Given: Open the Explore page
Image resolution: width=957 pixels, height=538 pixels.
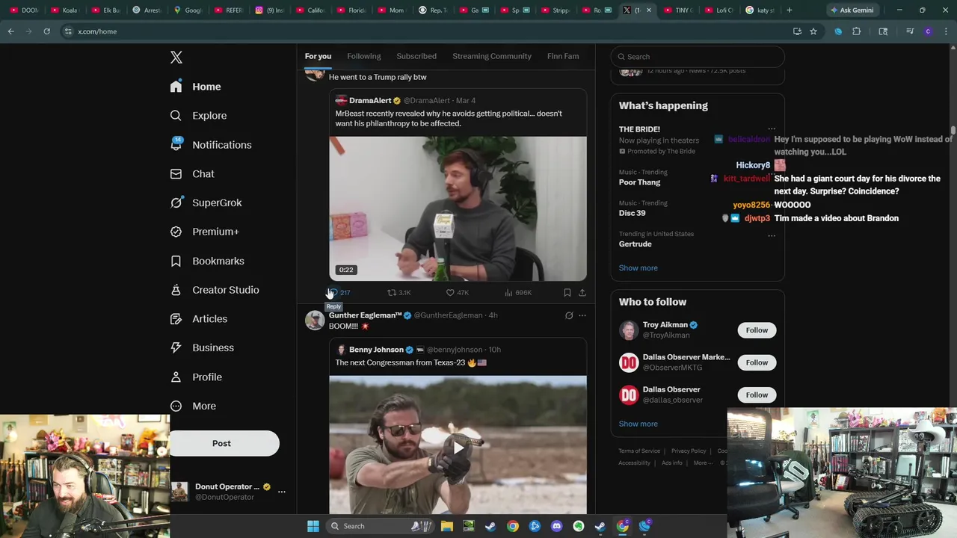Looking at the screenshot, I should (198, 116).
